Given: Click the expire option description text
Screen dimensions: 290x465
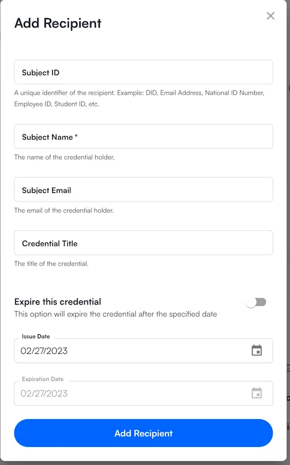Looking at the screenshot, I should [x=115, y=314].
